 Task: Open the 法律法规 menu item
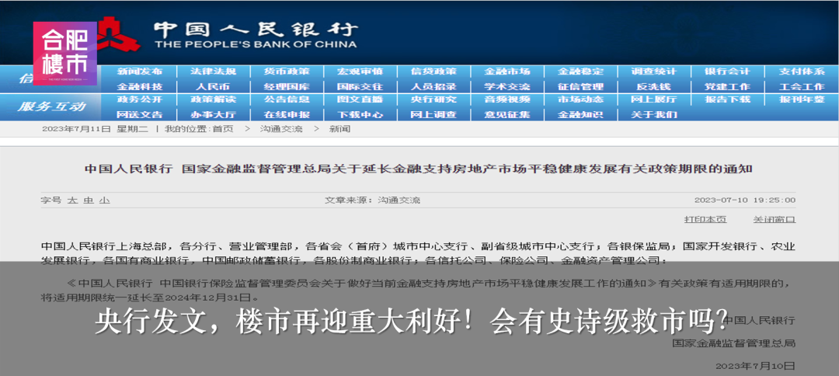tap(213, 71)
